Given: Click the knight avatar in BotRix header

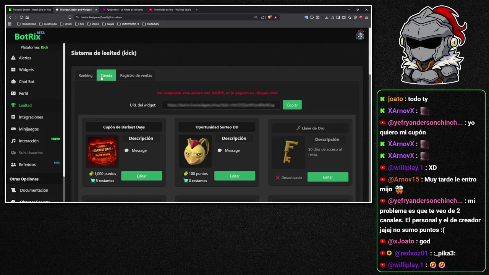Looking at the screenshot, I should [x=360, y=35].
